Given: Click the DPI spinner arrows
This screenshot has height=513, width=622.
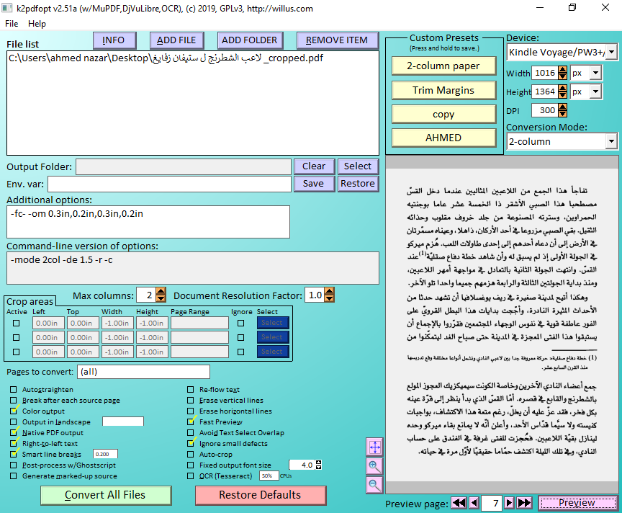Looking at the screenshot, I should click(x=562, y=110).
